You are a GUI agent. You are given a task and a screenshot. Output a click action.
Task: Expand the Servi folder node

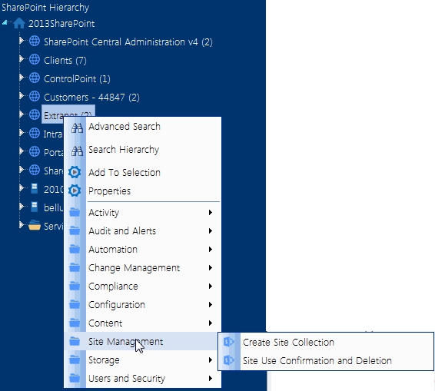coord(22,224)
